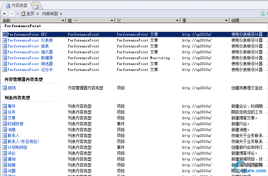
Task: Click 内容类型 in the breadcrumb
Action: point(50,14)
